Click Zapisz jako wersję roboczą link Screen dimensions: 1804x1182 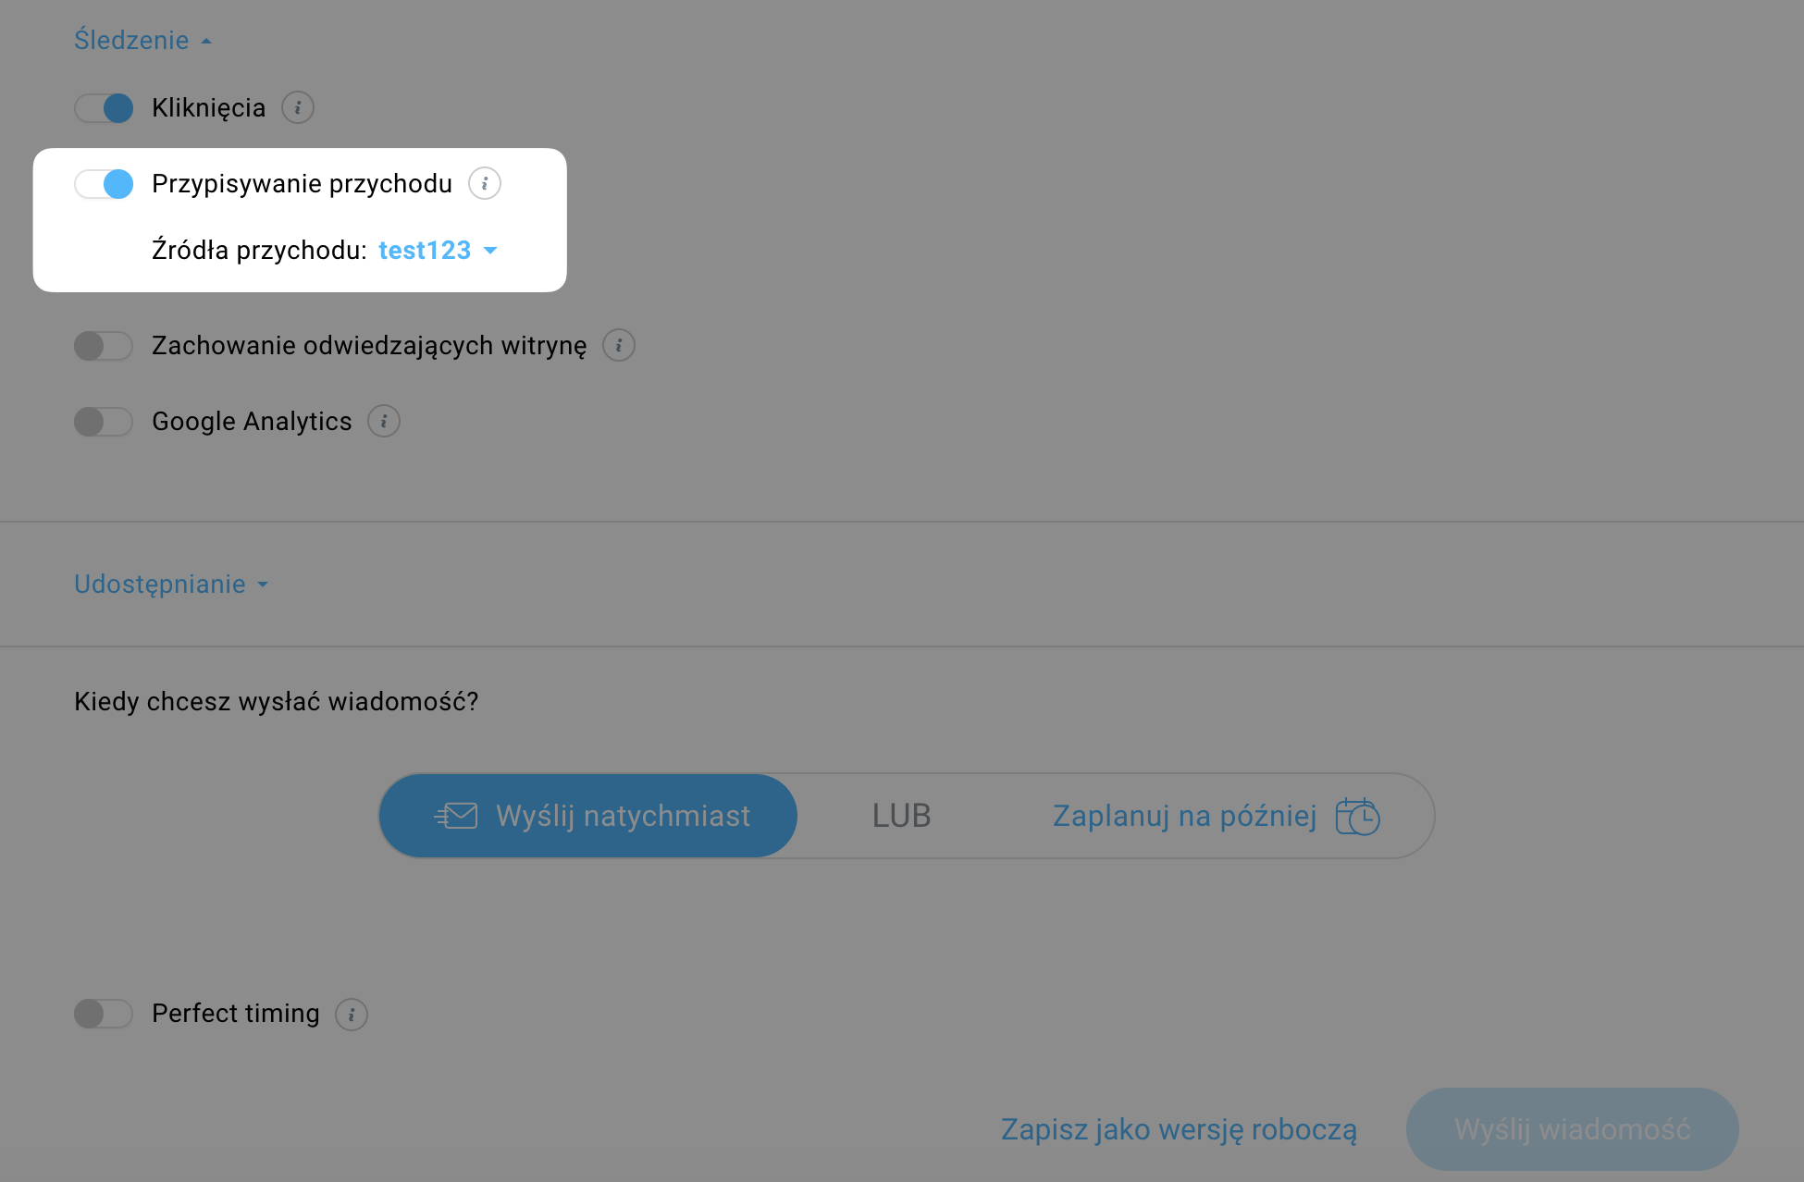coord(1179,1130)
